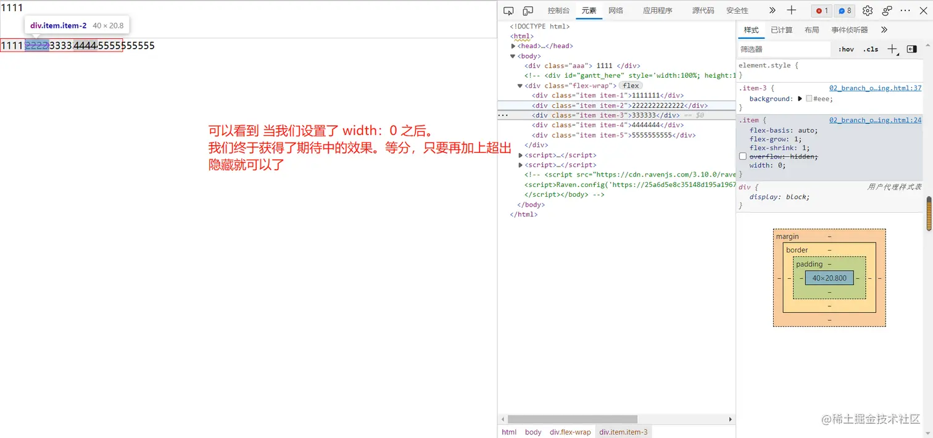Image resolution: width=933 pixels, height=438 pixels.
Task: Open source link 02_branch_o…ing.html:37
Action: tap(876, 88)
